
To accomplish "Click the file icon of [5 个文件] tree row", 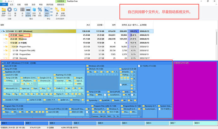I will coord(6,43).
